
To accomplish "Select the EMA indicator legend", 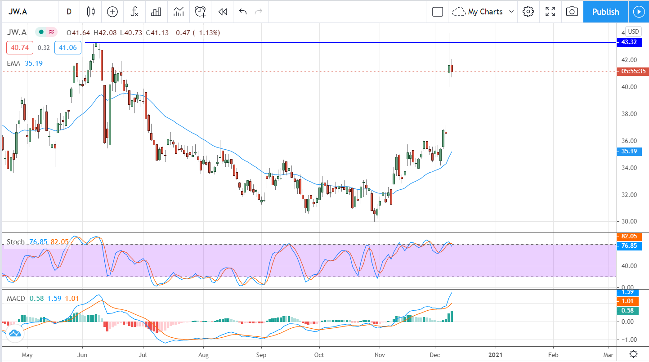I will pos(13,63).
